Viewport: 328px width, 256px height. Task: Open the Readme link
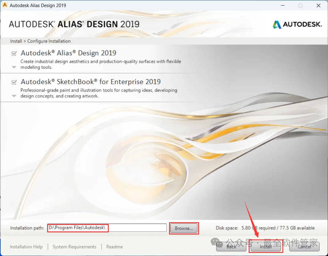[115, 247]
